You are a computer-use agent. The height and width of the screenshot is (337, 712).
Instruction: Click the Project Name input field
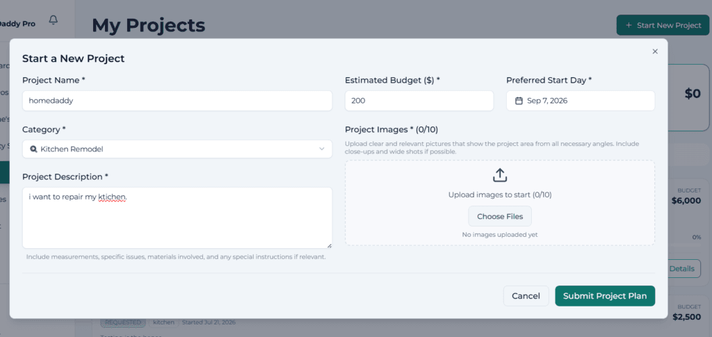click(x=177, y=101)
